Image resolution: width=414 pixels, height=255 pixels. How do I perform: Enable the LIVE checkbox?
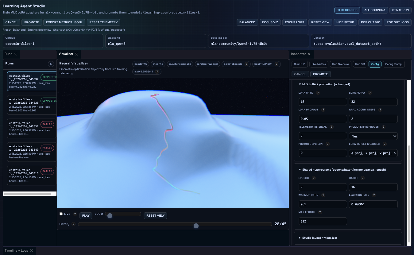[x=61, y=214]
